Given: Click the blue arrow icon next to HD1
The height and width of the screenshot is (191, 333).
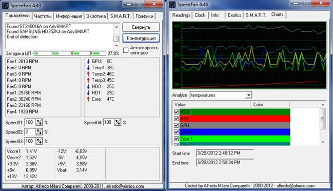Looking at the screenshot, I should coord(88,93).
